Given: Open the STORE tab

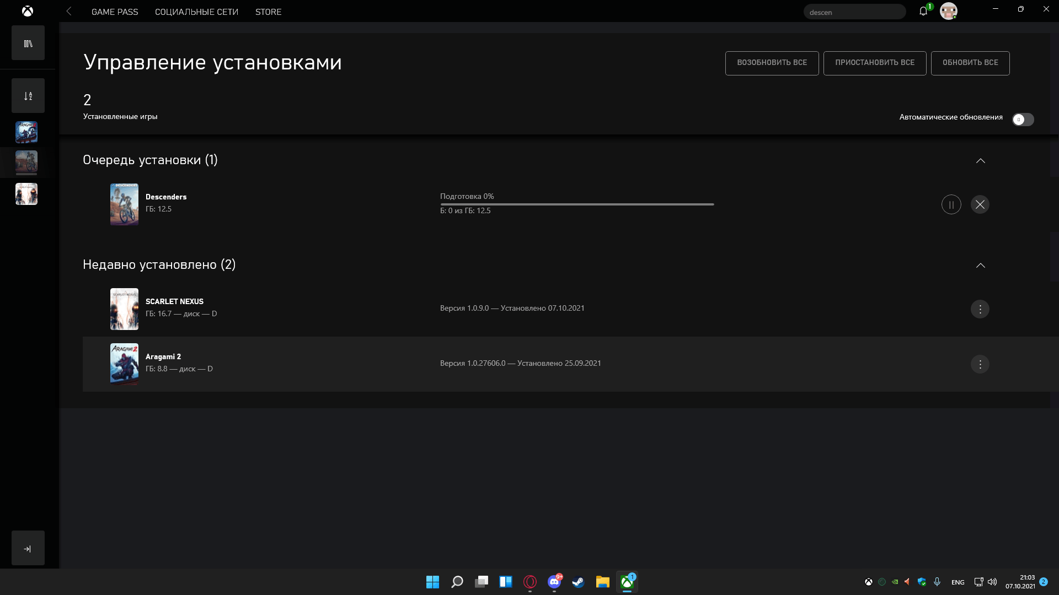Looking at the screenshot, I should point(268,12).
